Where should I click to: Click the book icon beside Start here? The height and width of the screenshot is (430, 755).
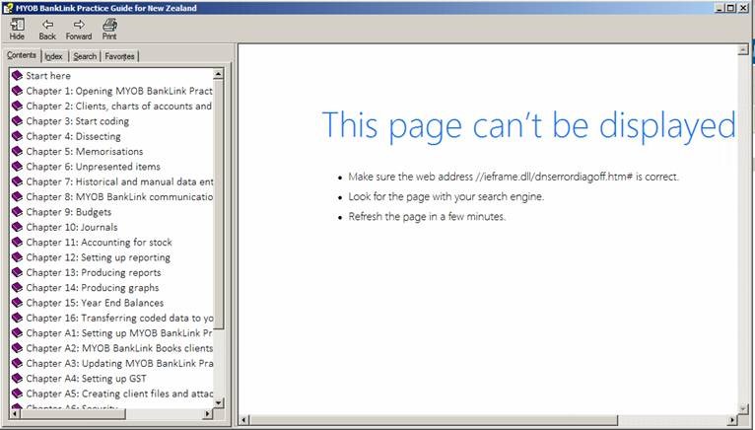pos(17,76)
